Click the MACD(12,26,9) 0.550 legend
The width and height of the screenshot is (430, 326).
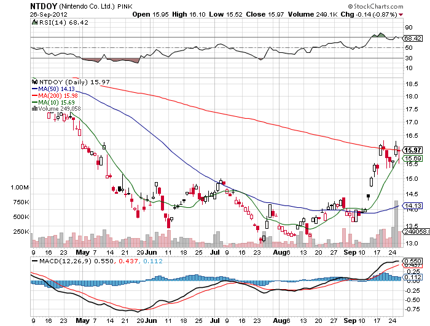coord(72,261)
